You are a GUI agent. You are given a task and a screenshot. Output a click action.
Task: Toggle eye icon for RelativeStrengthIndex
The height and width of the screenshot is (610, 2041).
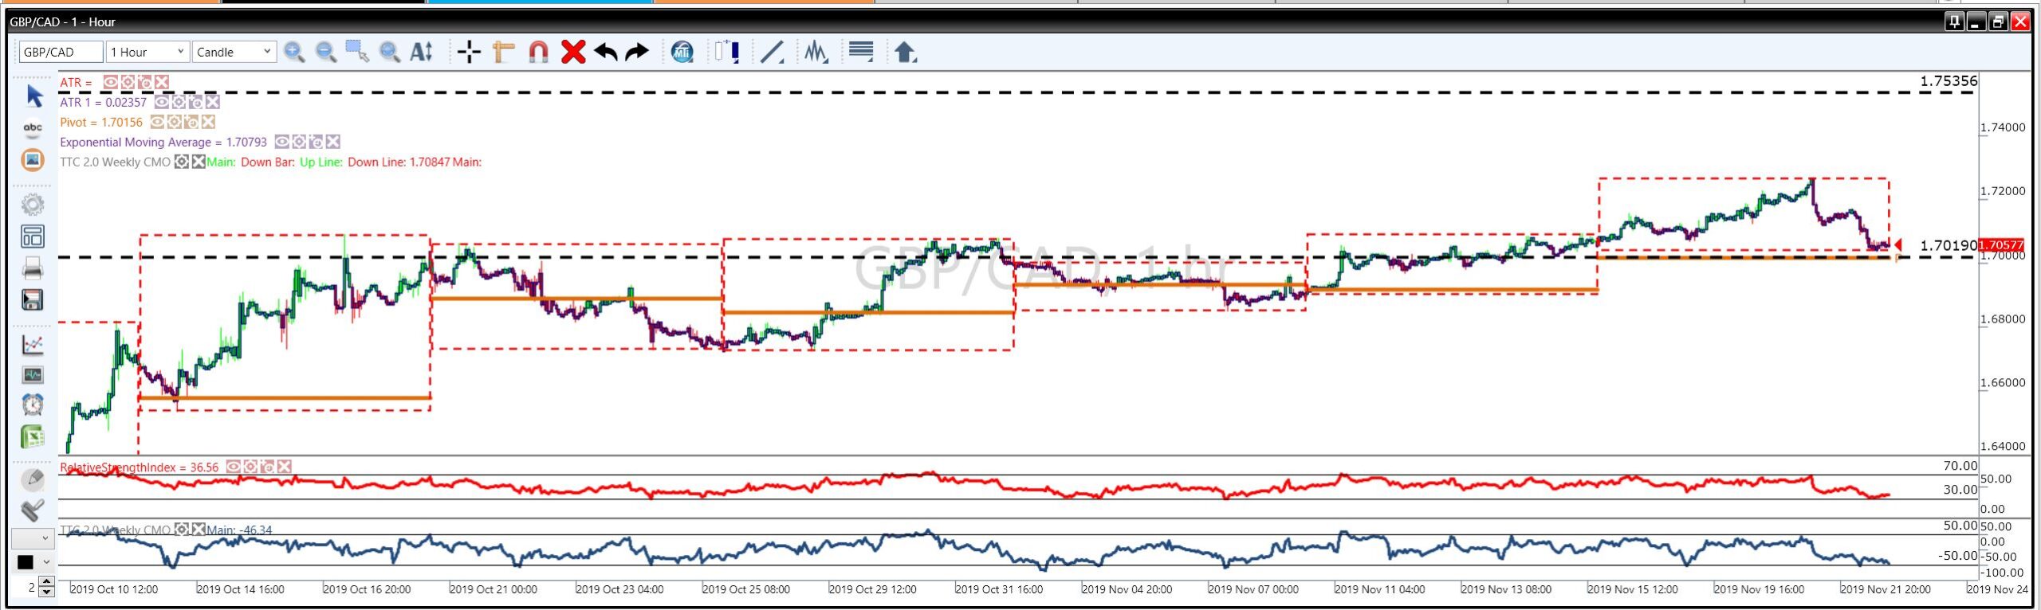coord(233,467)
